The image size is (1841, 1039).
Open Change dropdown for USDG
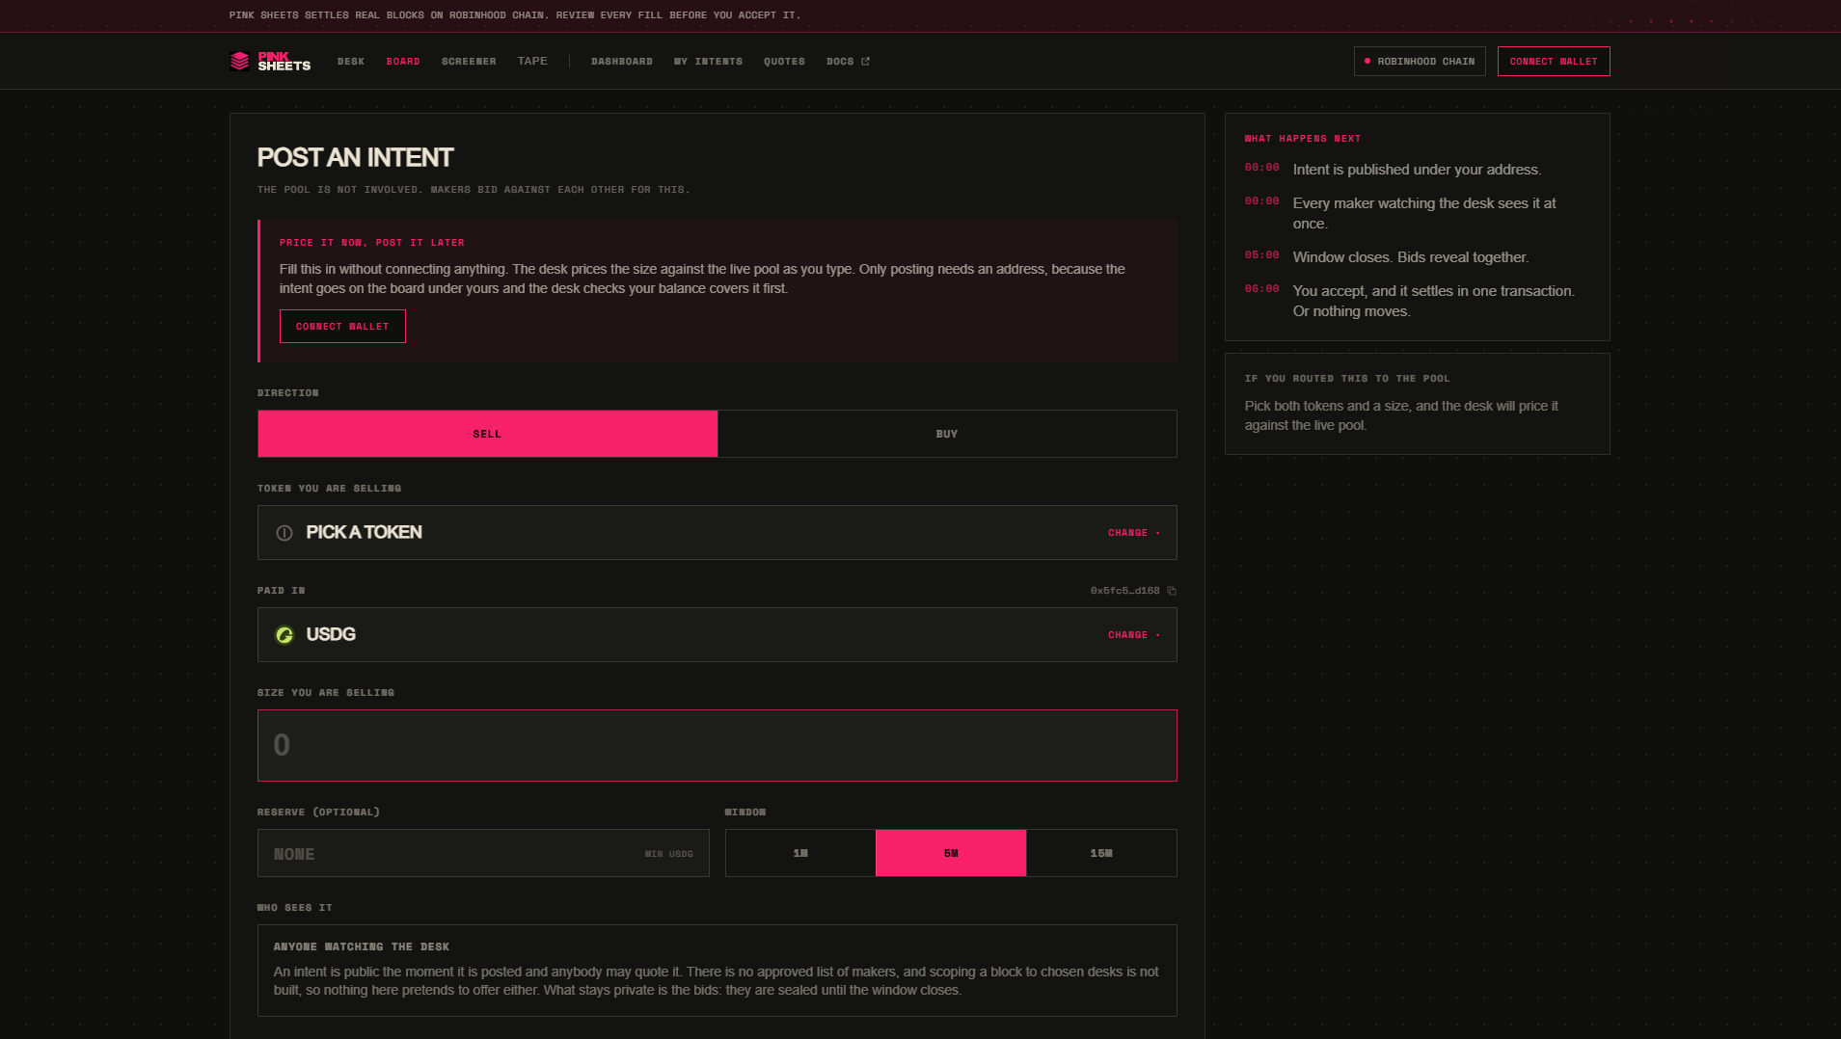coord(1134,635)
